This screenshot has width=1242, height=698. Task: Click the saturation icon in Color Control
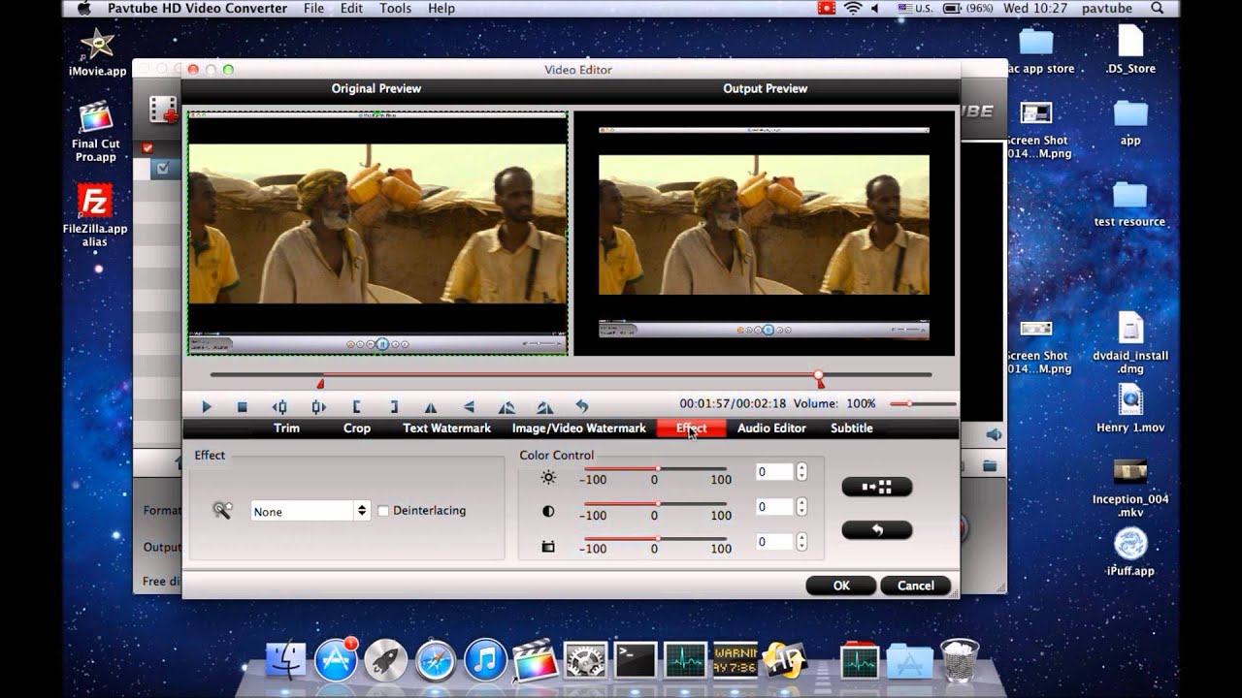coord(548,547)
